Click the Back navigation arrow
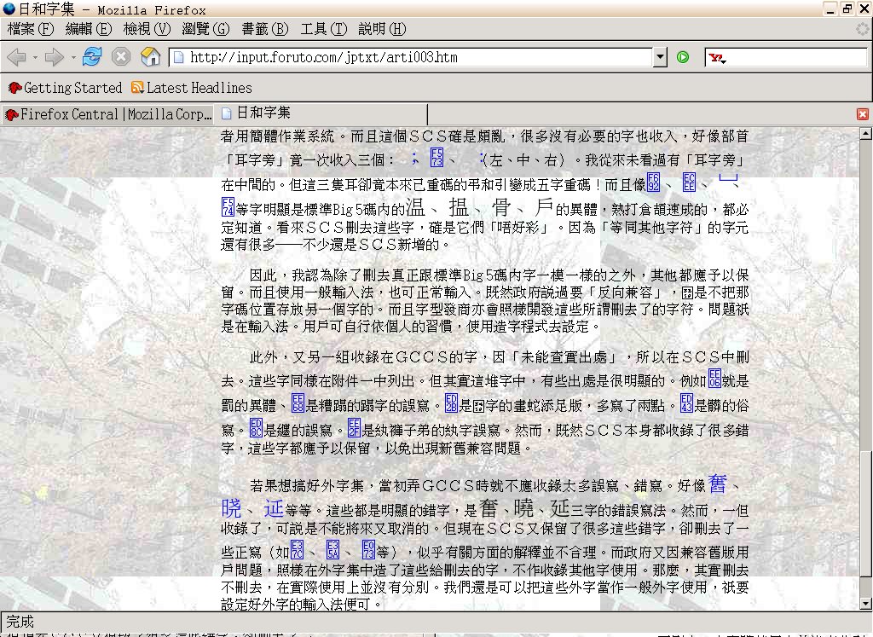Screen dimensions: 873x637 coord(15,57)
